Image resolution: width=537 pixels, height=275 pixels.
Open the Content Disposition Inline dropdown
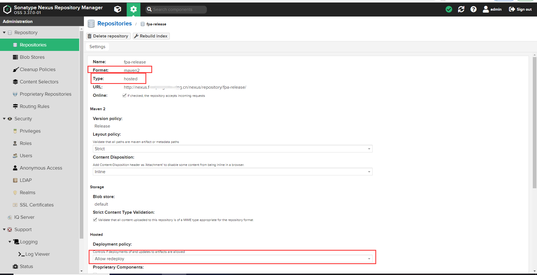tap(232, 172)
